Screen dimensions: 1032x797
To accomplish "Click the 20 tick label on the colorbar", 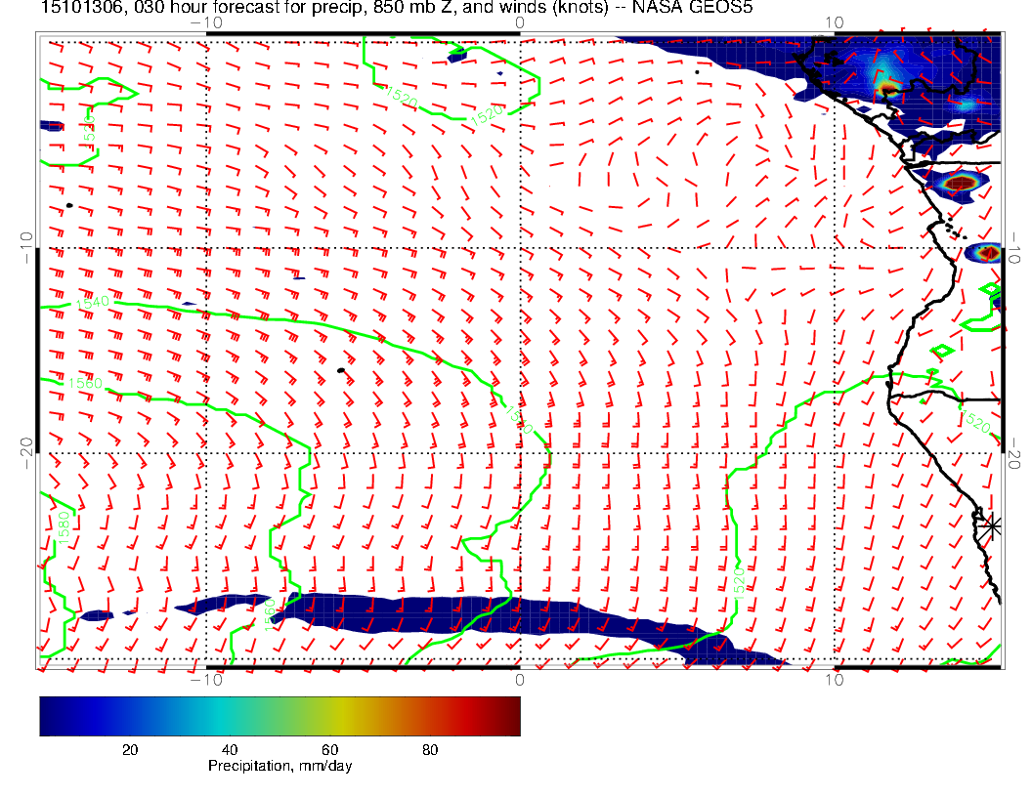I will coord(128,749).
